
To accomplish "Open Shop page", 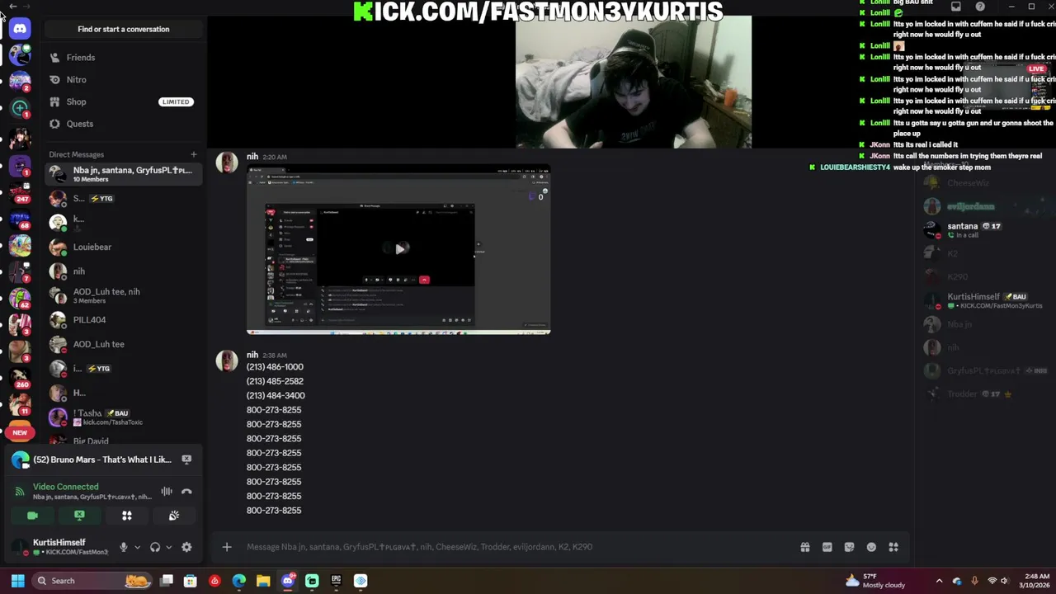I will click(124, 101).
